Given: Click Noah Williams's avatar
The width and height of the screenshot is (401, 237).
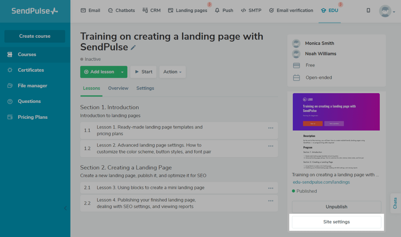Looking at the screenshot, I should (x=296, y=54).
